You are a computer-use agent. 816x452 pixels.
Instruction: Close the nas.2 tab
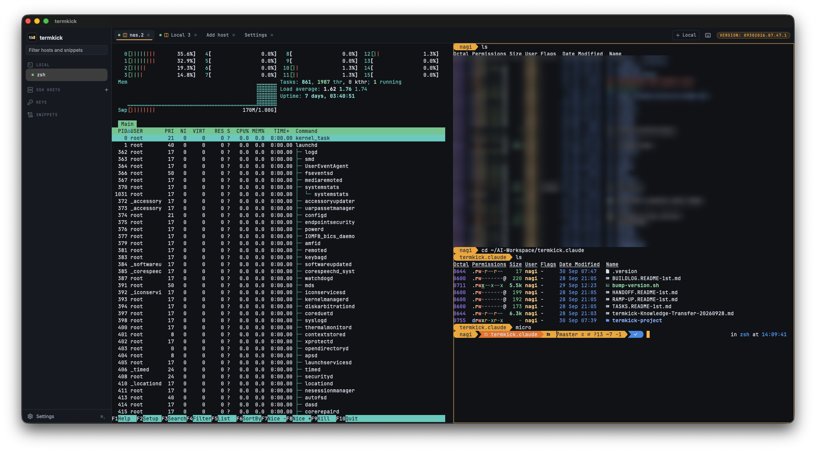point(148,35)
